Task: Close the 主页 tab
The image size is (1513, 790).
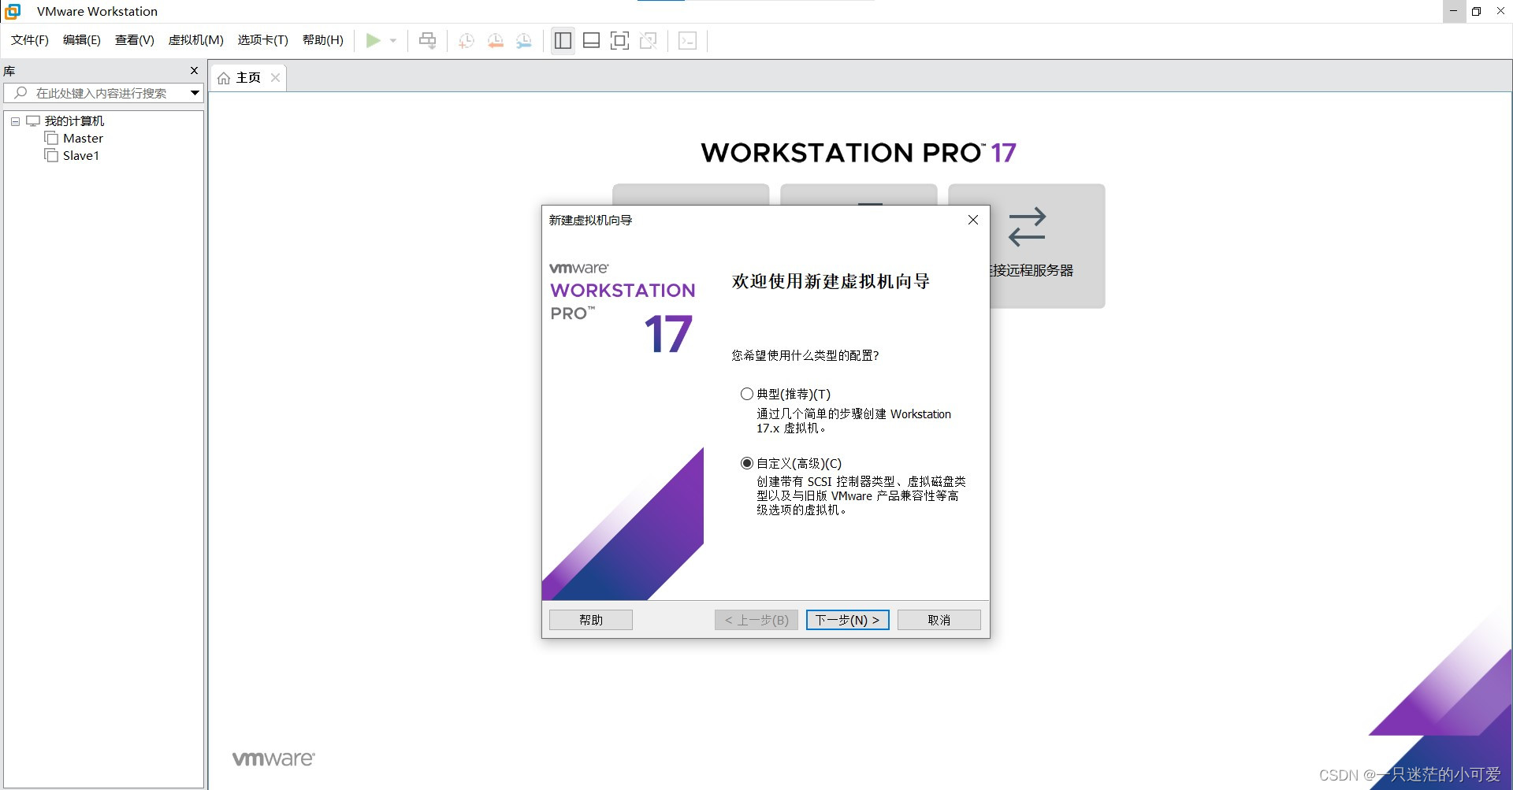Action: click(275, 77)
